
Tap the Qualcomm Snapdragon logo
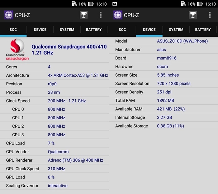click(x=17, y=50)
